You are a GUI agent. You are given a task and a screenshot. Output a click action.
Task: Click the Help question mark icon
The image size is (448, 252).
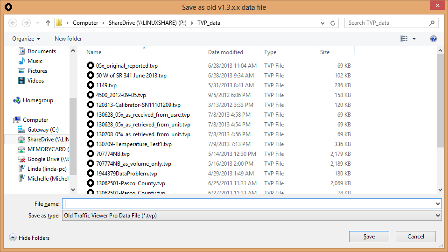(x=434, y=39)
